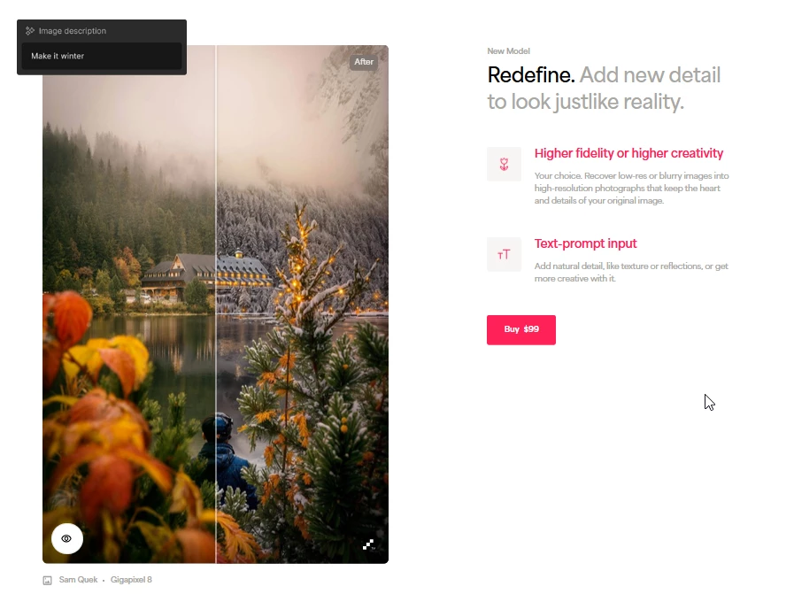Toggle the eye preview button on image

coord(67,538)
